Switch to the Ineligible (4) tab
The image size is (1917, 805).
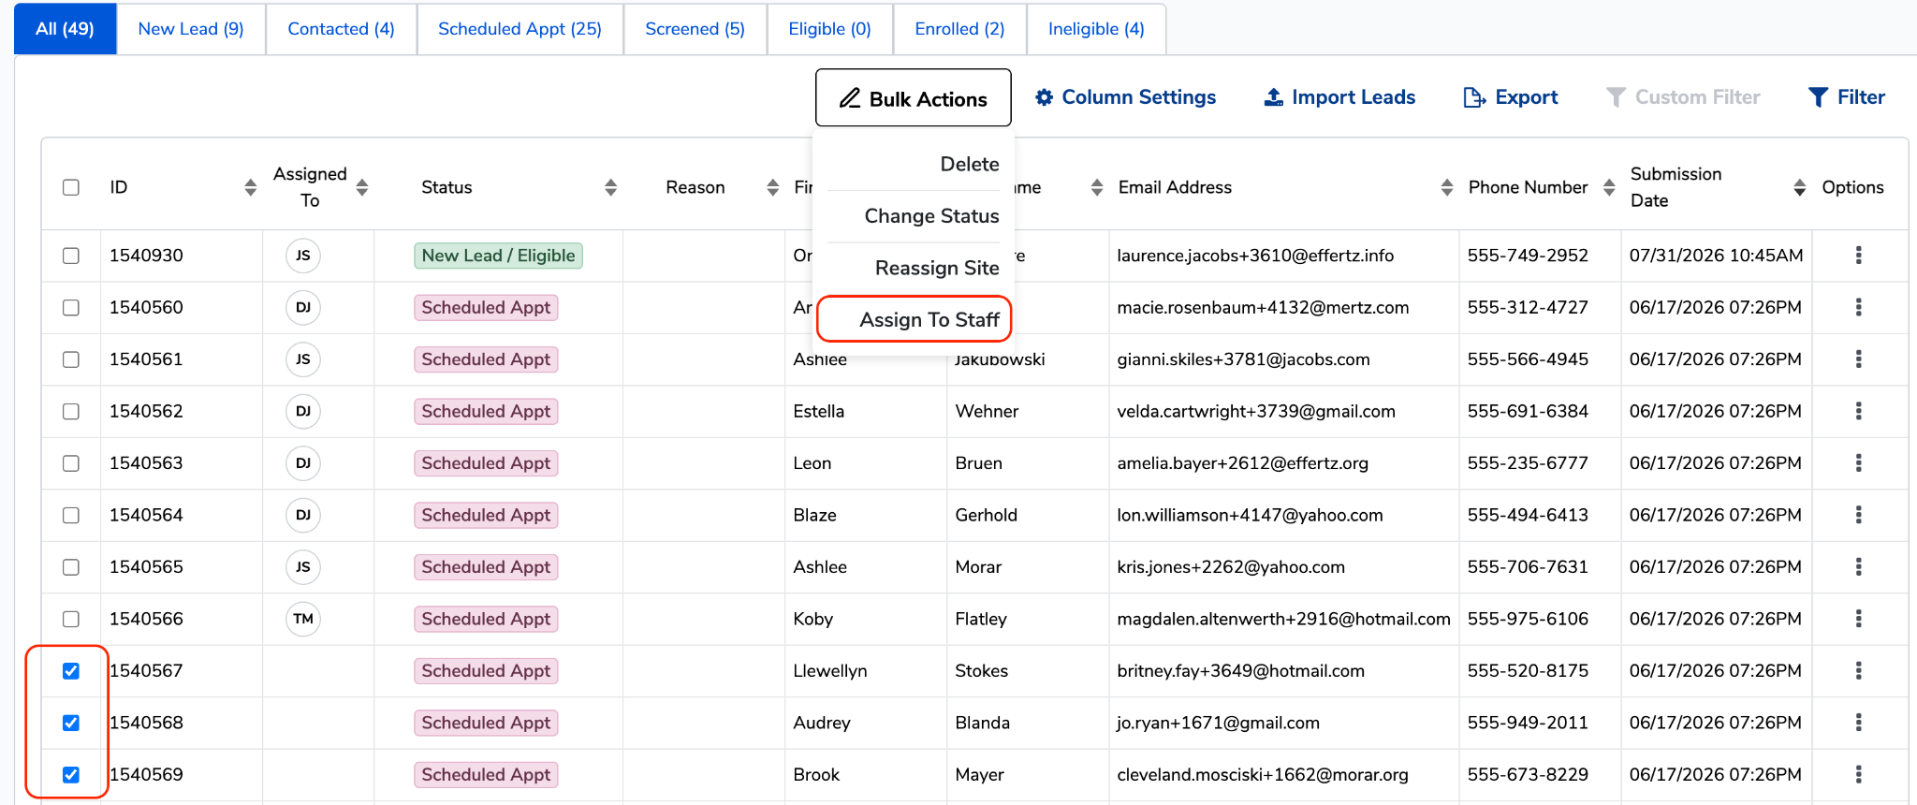point(1096,29)
